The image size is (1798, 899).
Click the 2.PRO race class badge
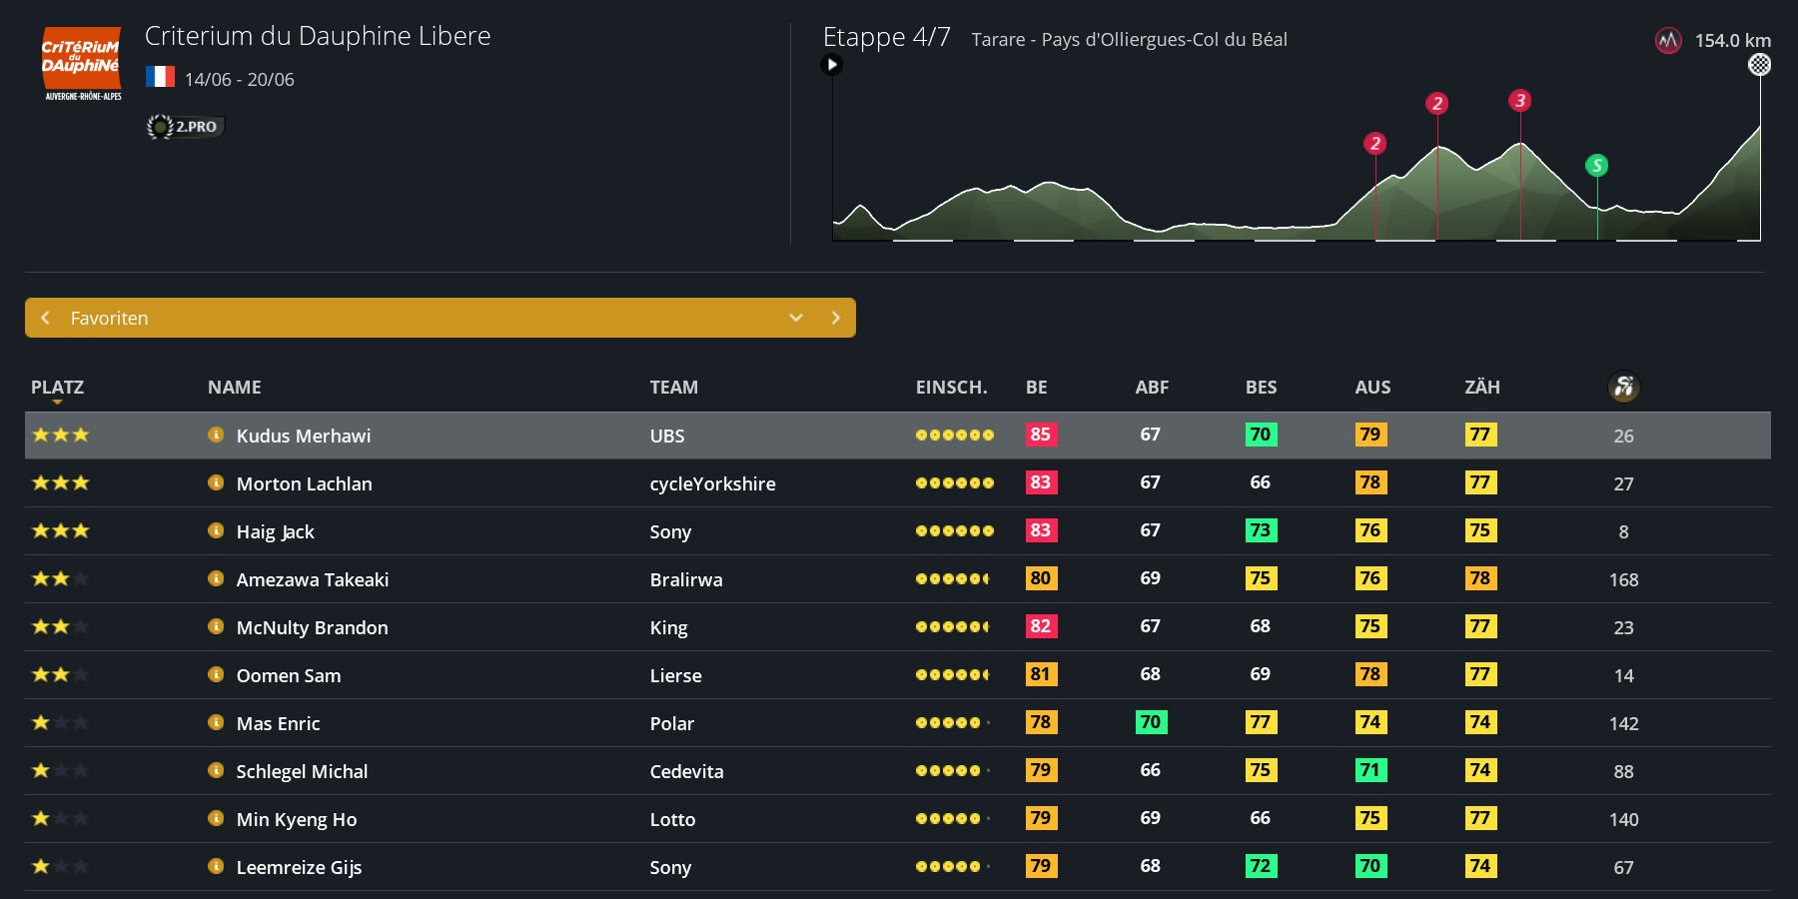tap(186, 127)
